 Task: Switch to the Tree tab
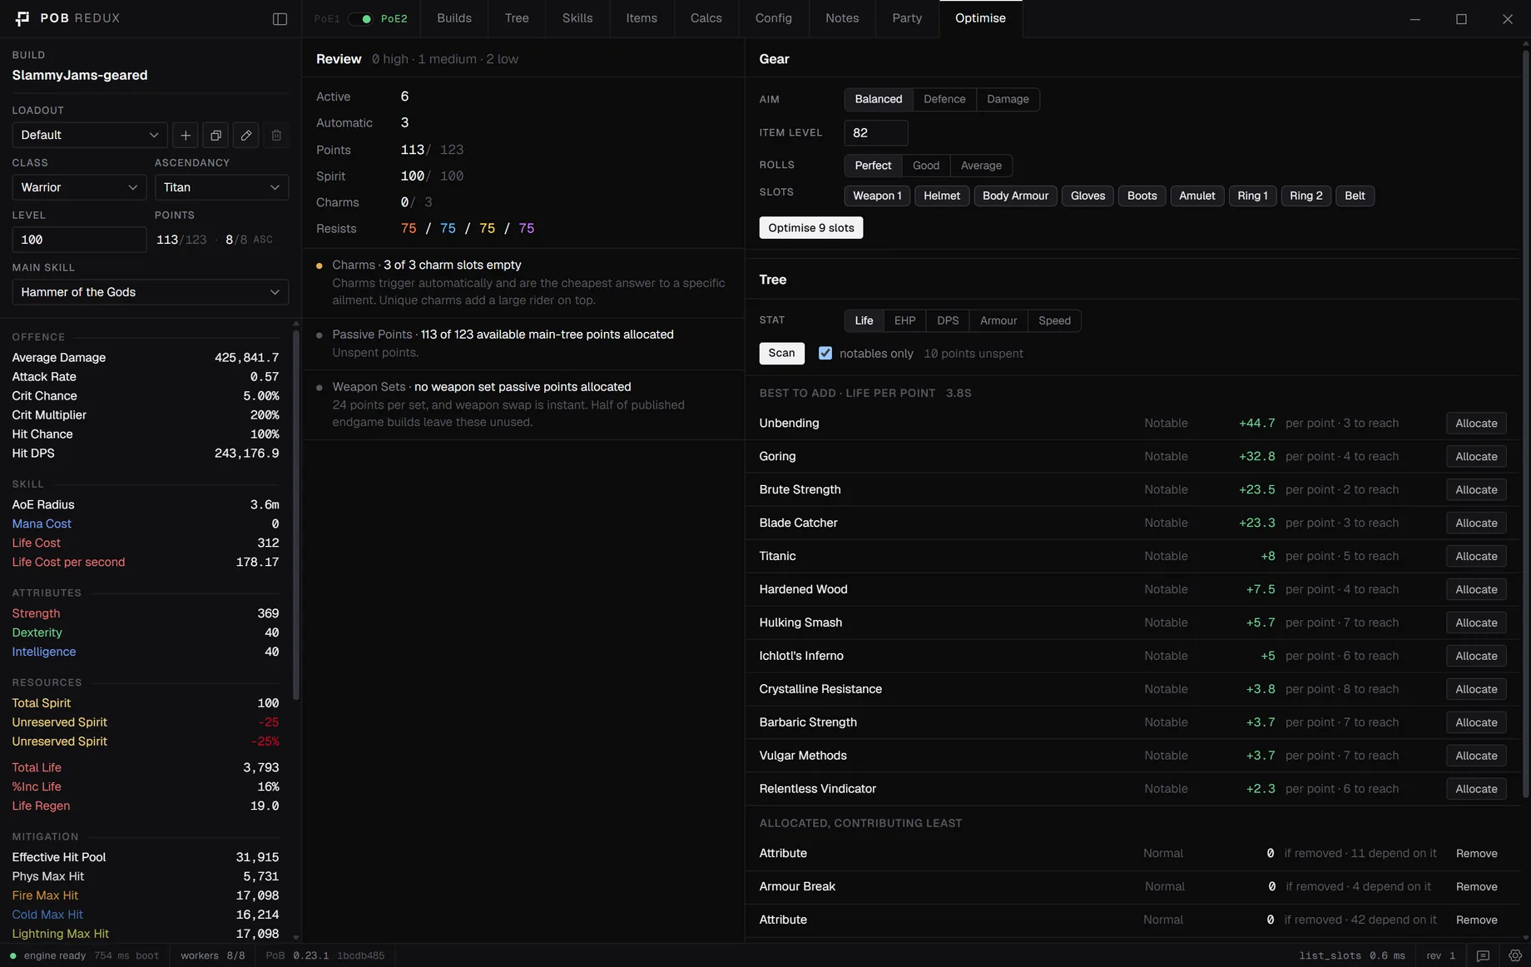coord(517,18)
